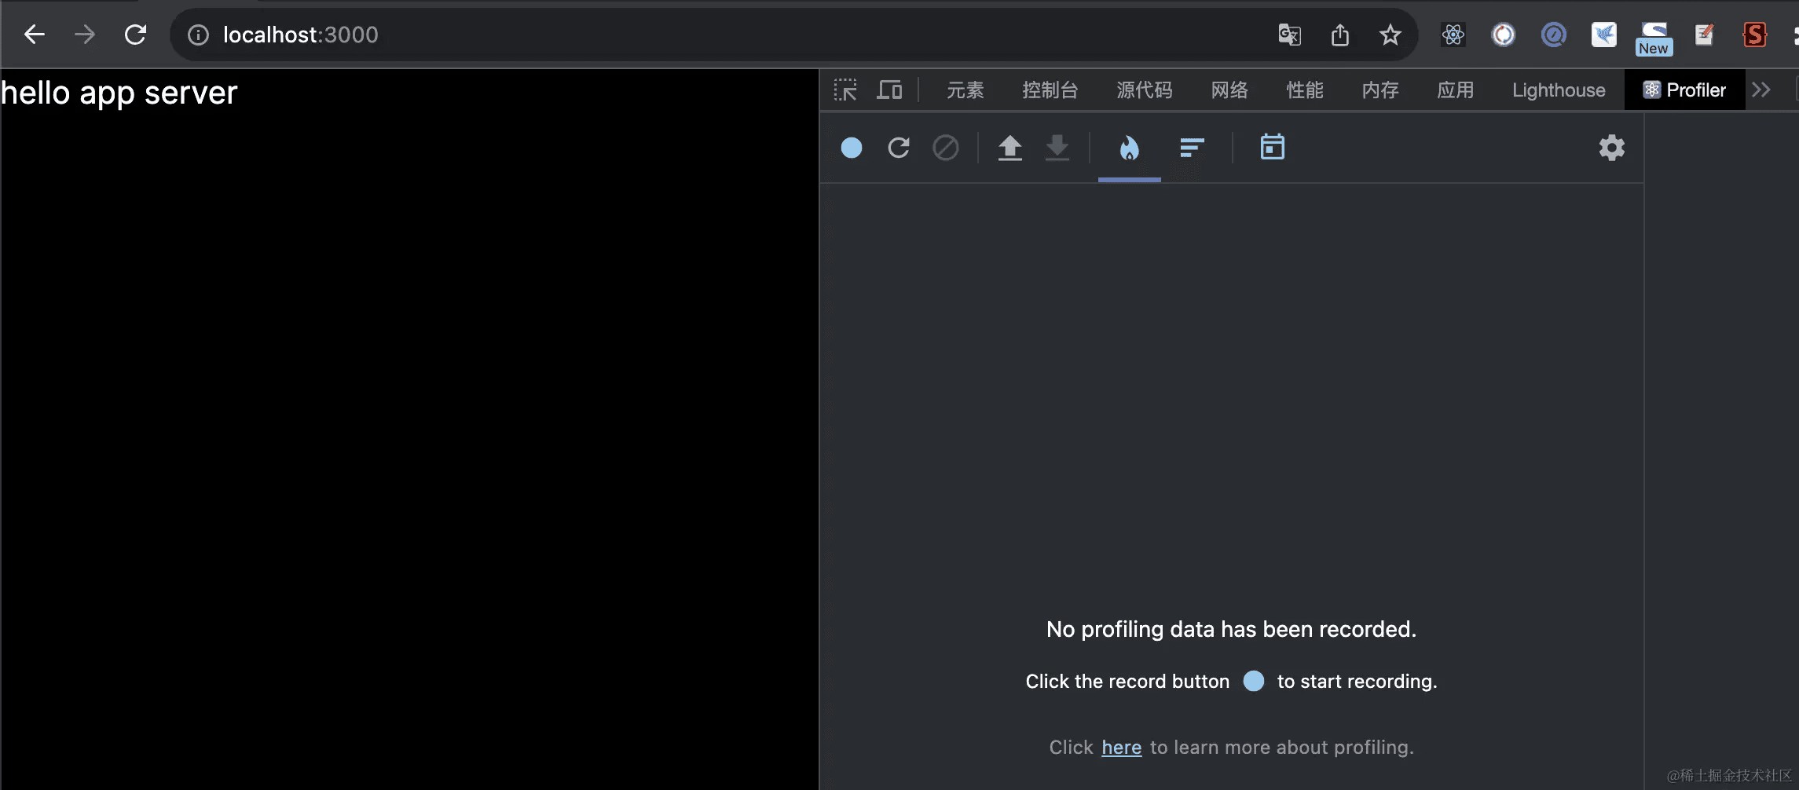Select the React Profiler tab

pos(1684,90)
